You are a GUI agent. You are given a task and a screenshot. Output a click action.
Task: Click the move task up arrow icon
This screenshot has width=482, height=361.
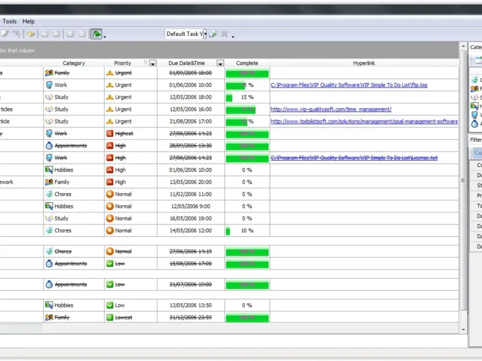[56, 34]
